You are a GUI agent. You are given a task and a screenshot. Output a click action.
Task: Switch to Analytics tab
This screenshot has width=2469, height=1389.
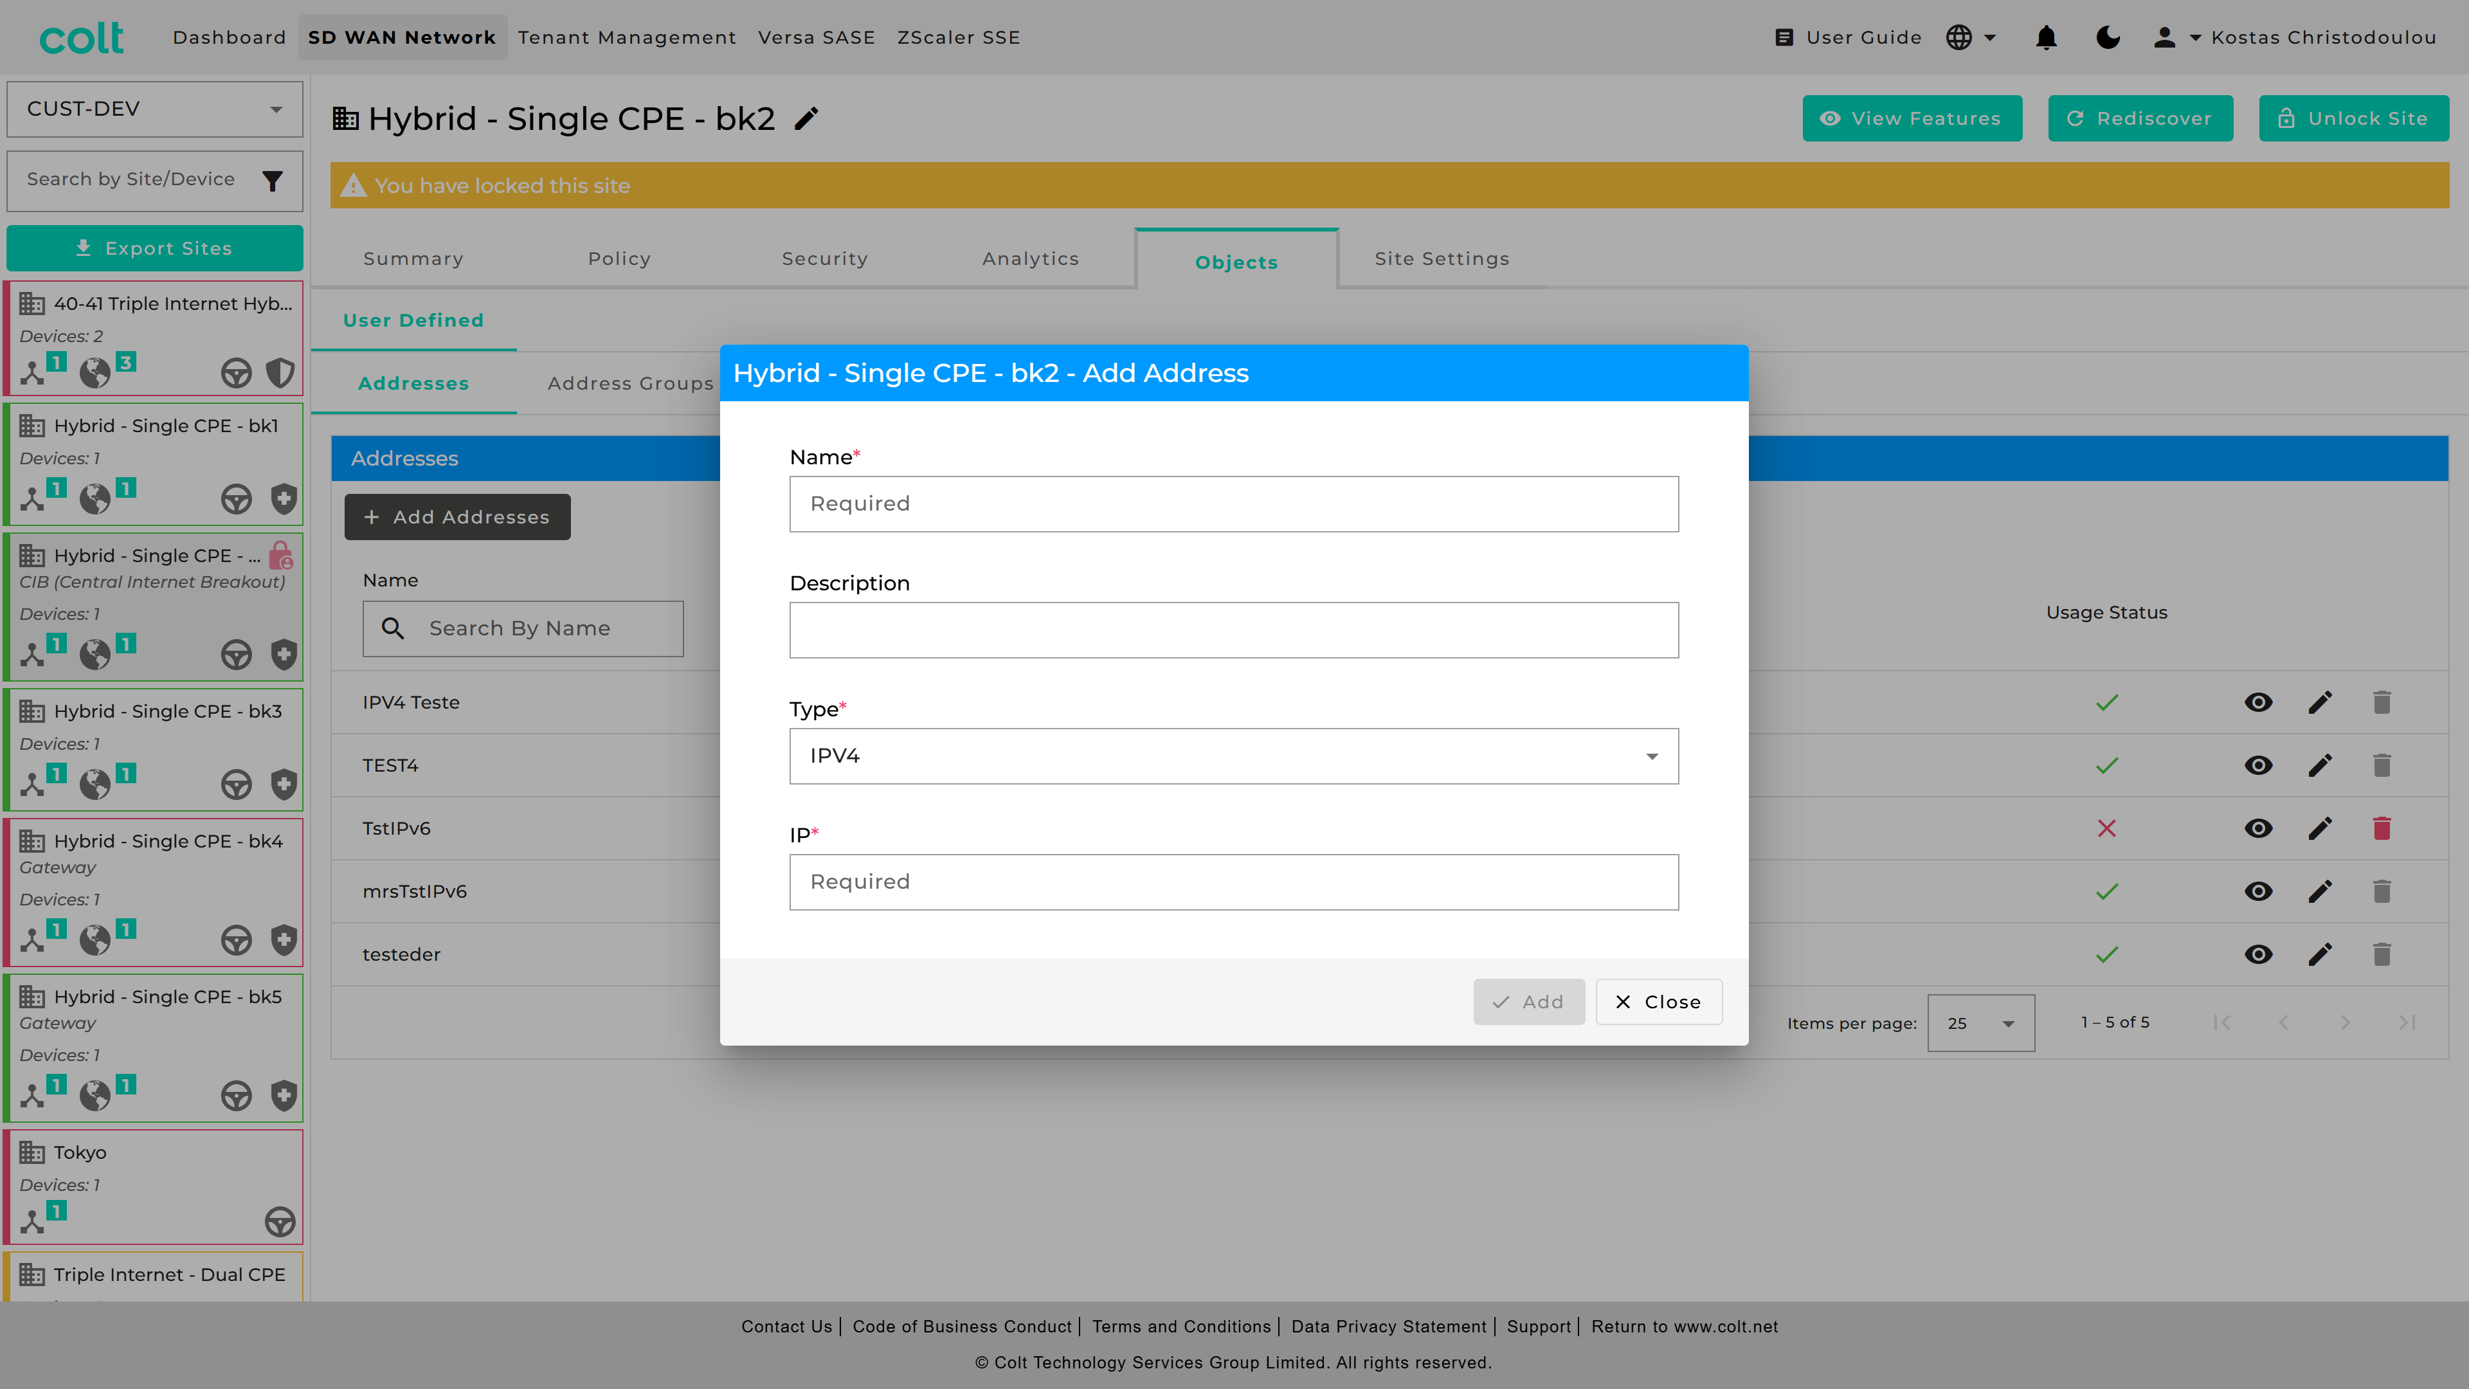1030,259
